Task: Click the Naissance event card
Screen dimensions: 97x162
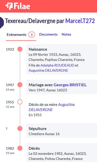Action: click(62, 59)
